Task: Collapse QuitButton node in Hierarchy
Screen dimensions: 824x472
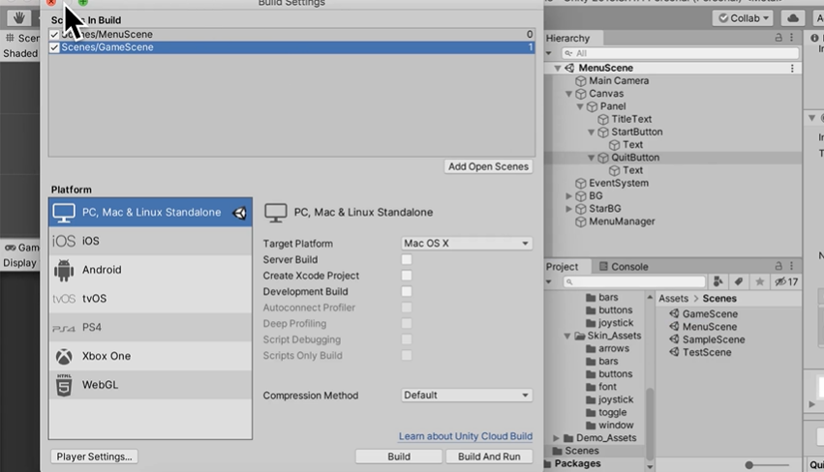Action: [592, 158]
